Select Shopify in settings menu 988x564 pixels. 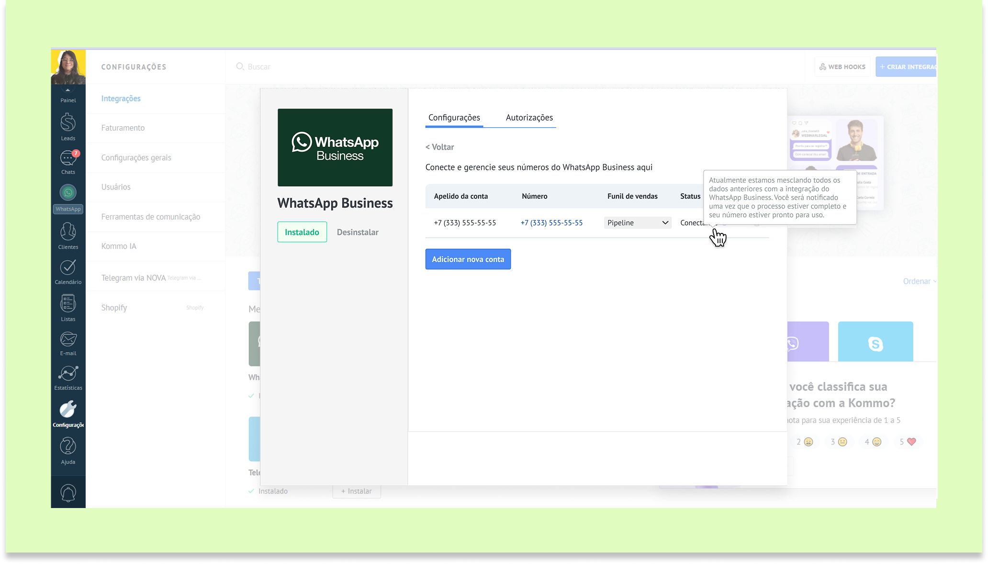click(114, 308)
